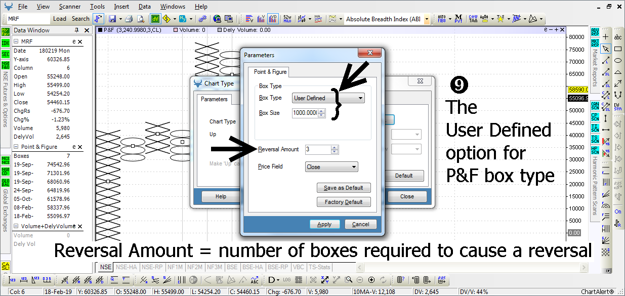
Task: Open the Scanner menu
Action: [x=69, y=7]
